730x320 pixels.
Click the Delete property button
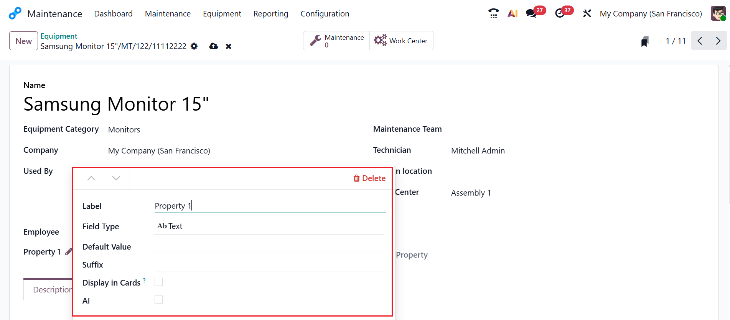pyautogui.click(x=369, y=178)
